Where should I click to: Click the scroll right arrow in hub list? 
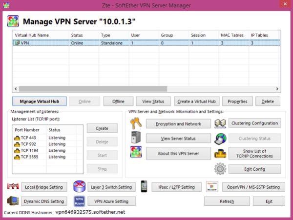pos(277,89)
